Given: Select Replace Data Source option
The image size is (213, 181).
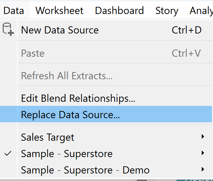Looking at the screenshot, I should pyautogui.click(x=70, y=114).
